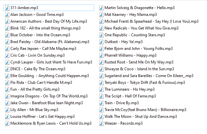Click the music icon for Martin Solveig & Dragonette file
207x134 pixels.
(101, 8)
